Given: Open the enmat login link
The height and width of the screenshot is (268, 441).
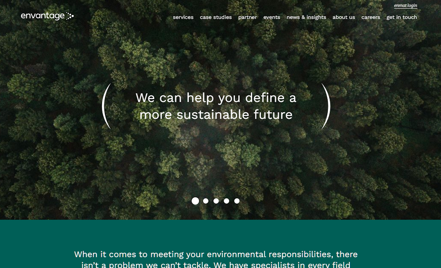Looking at the screenshot, I should [x=405, y=6].
